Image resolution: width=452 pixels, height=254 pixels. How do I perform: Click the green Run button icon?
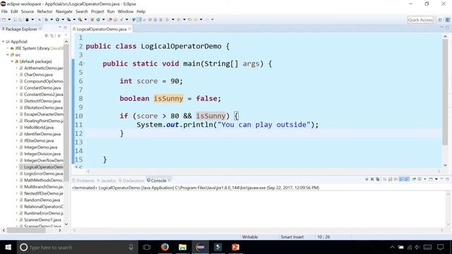[x=57, y=20]
